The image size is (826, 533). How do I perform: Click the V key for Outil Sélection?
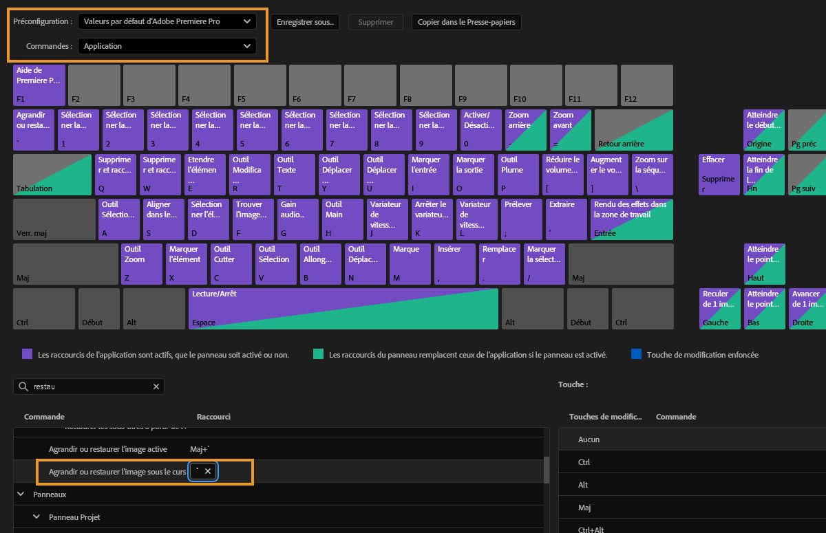point(275,263)
